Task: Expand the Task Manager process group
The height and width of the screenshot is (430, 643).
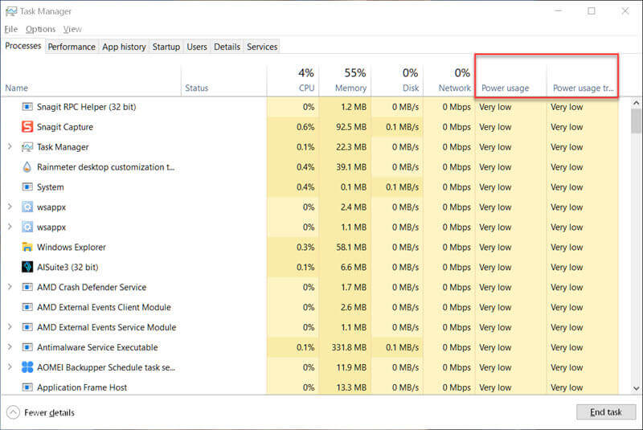Action: (x=10, y=147)
